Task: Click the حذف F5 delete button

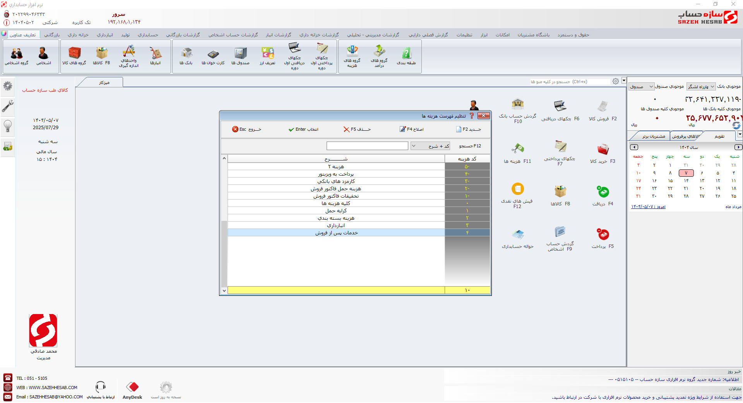Action: [357, 129]
